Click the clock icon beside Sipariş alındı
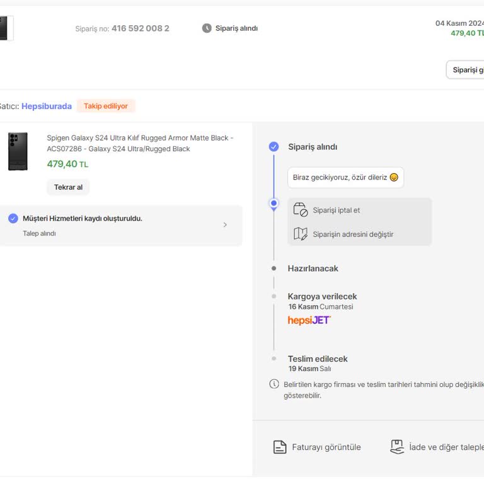Screen dimensions: 484x484 [x=207, y=28]
